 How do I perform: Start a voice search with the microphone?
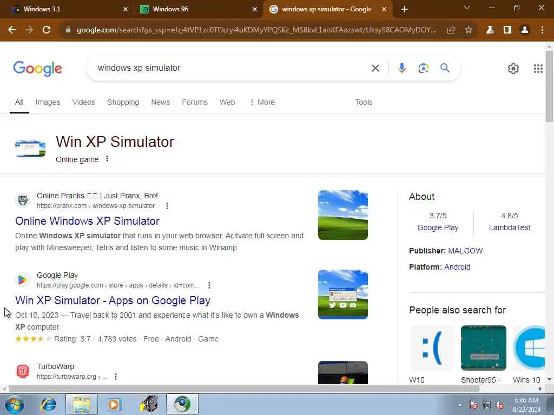pos(402,68)
